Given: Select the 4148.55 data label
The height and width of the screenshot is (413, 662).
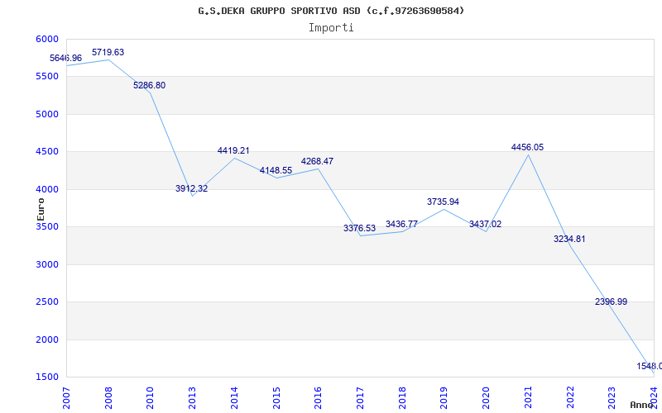Looking at the screenshot, I should 276,170.
